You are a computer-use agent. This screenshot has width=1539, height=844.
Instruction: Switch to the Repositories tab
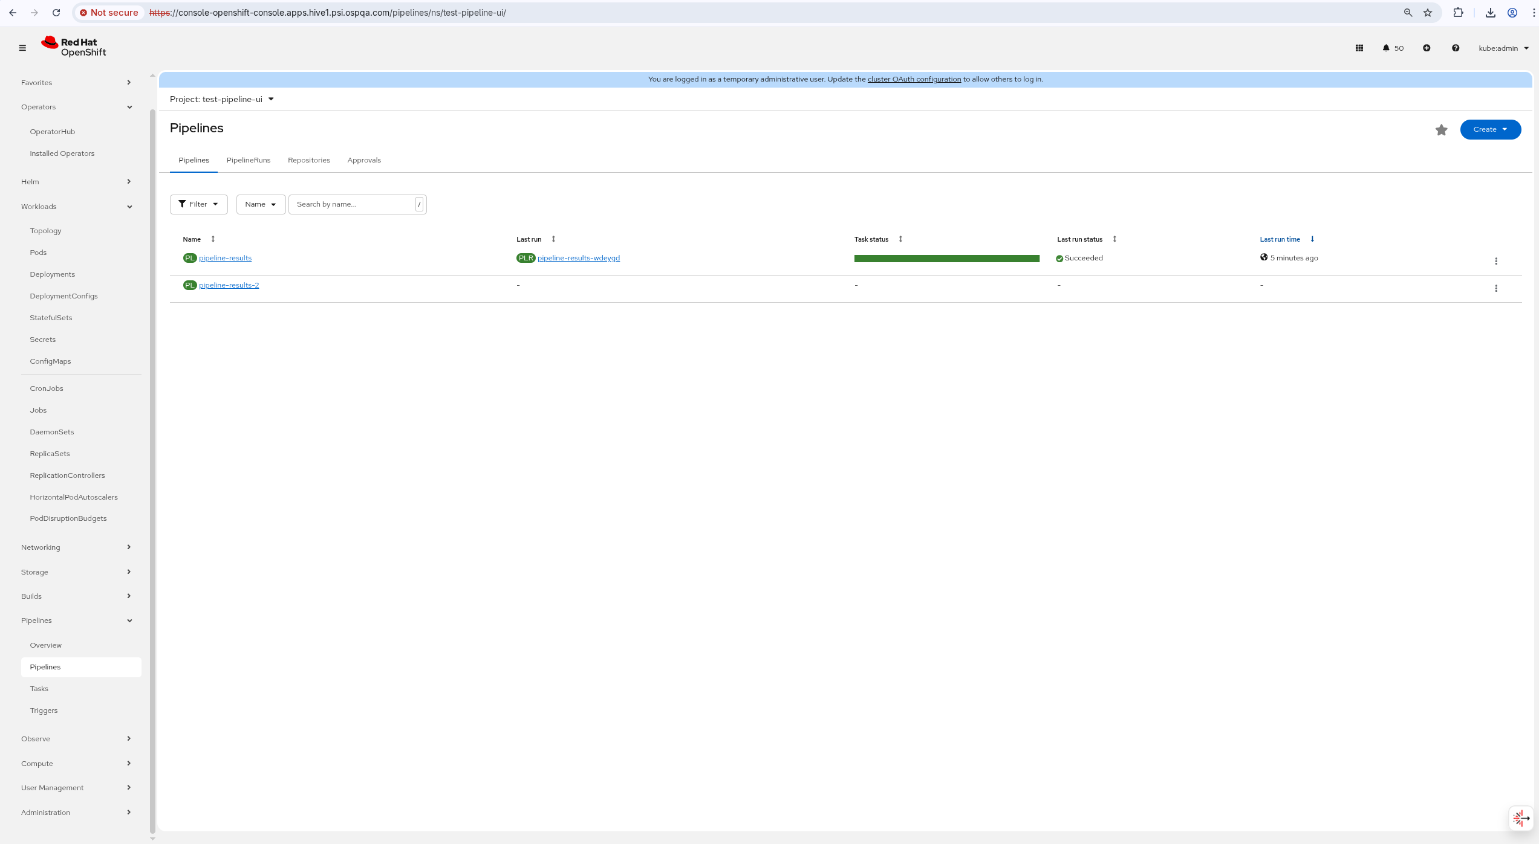pyautogui.click(x=308, y=160)
